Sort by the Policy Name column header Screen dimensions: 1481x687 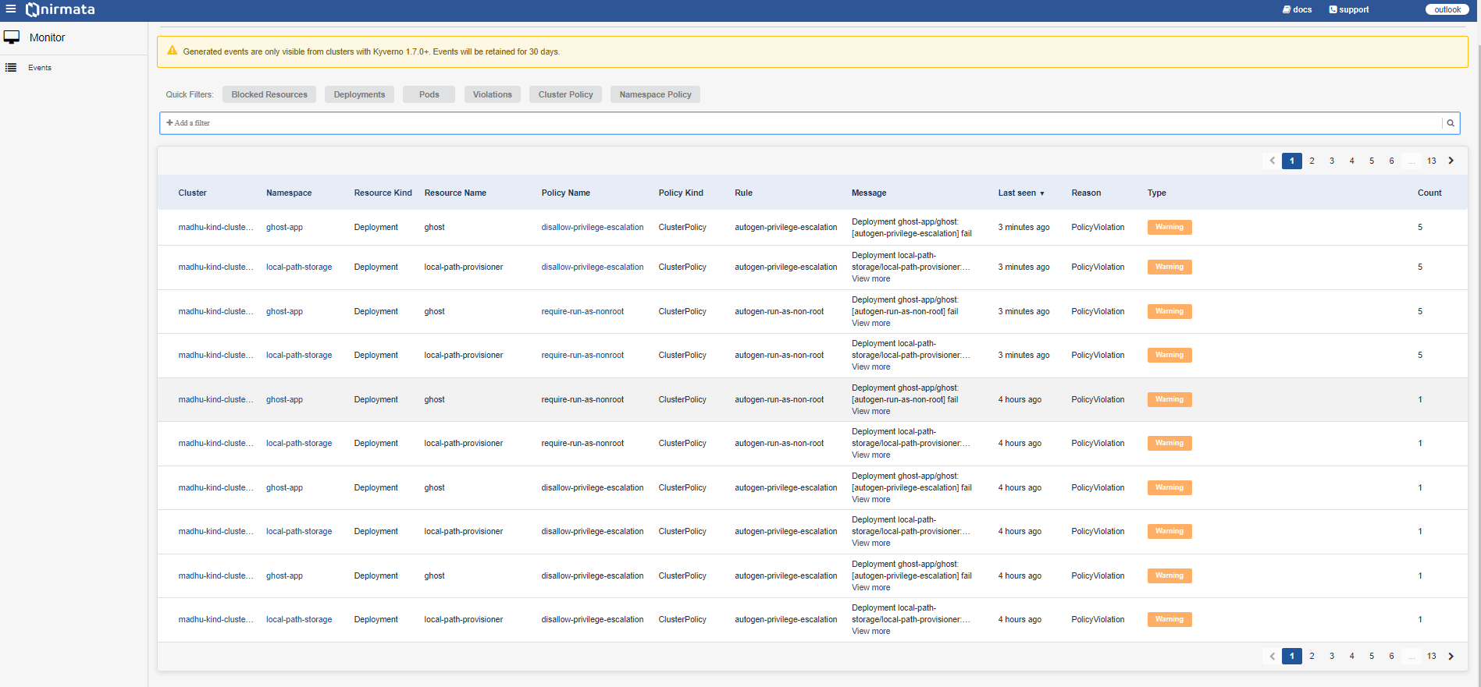pos(566,193)
